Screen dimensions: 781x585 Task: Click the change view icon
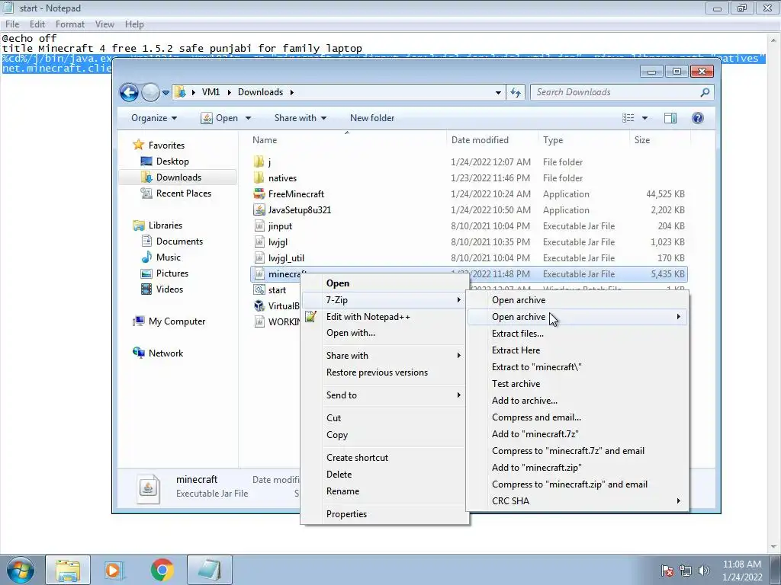pyautogui.click(x=628, y=118)
